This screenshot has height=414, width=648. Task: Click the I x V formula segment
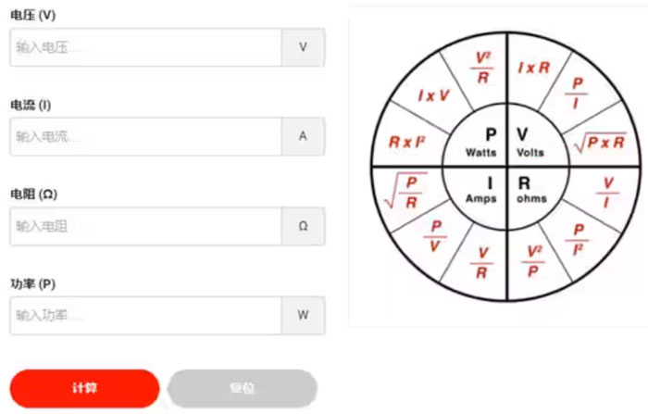(433, 96)
